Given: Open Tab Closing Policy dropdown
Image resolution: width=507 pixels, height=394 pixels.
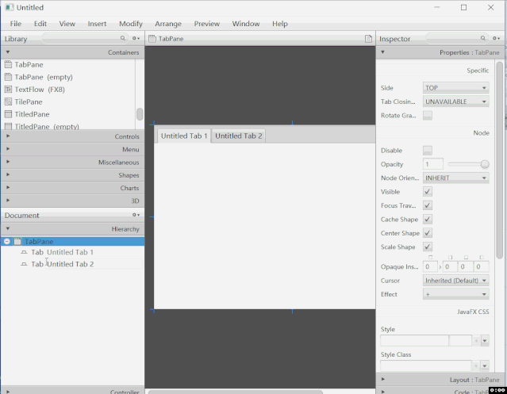Looking at the screenshot, I should pos(456,101).
